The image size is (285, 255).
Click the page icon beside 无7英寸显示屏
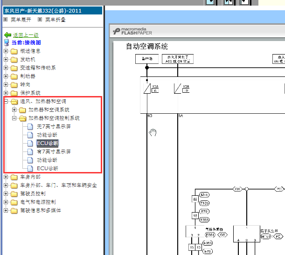pos(30,127)
